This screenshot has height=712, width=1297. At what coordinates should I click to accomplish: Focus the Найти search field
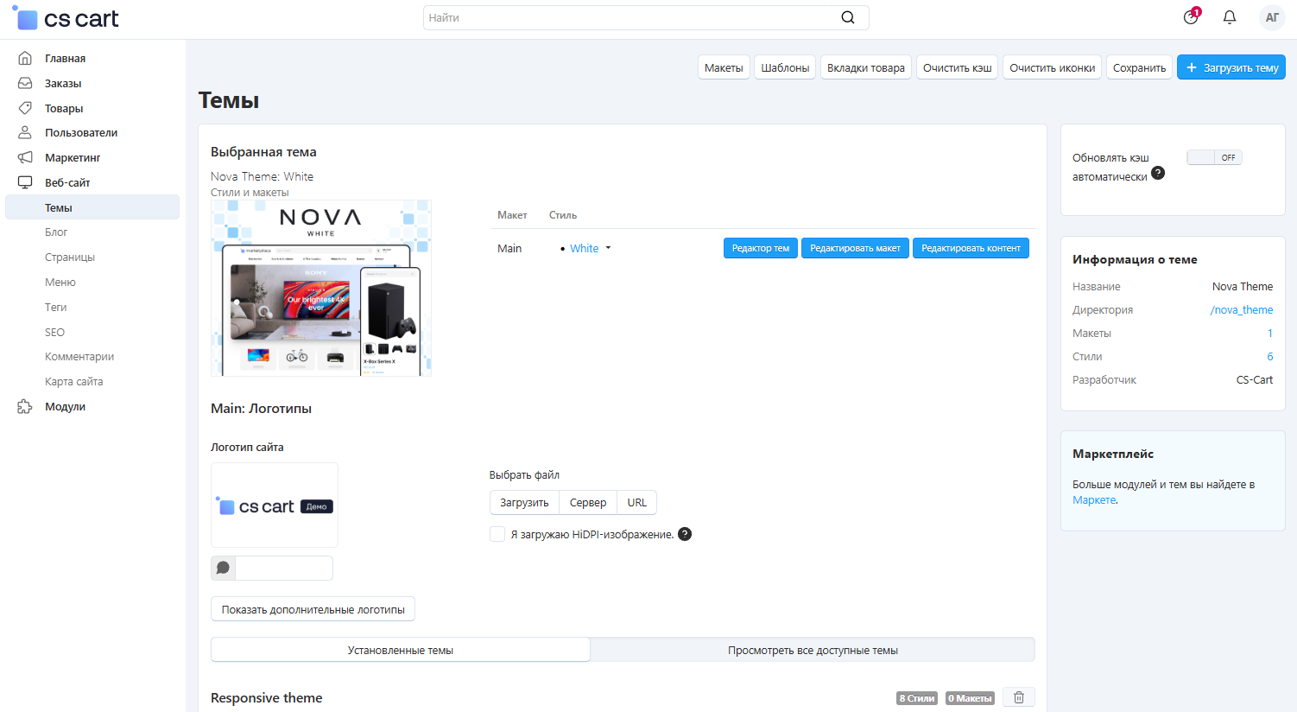click(630, 17)
